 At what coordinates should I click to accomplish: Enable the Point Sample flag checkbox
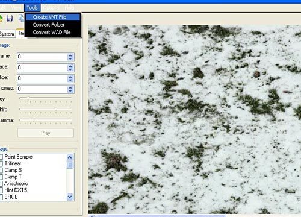point(1,157)
